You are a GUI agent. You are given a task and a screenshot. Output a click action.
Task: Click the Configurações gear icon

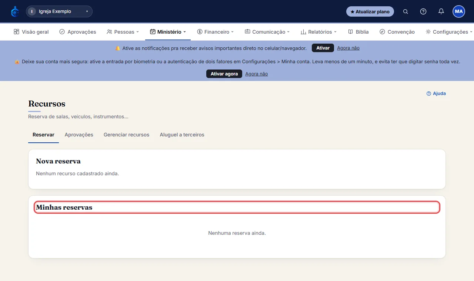428,32
